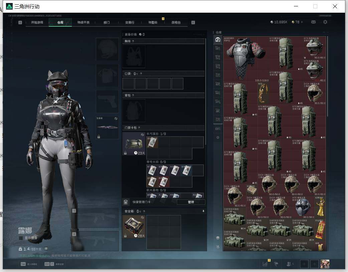Open the stash sidebar gear settings
This screenshot has width=348, height=272.
[218, 138]
